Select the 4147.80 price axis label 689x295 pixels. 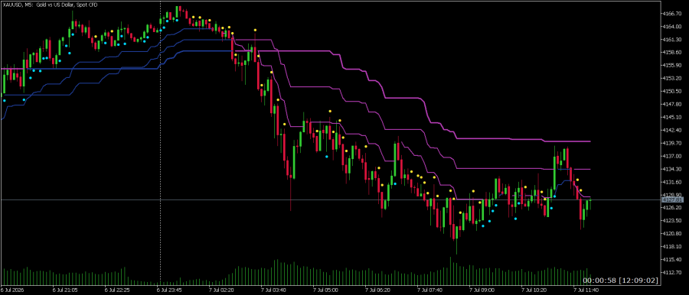click(x=672, y=104)
